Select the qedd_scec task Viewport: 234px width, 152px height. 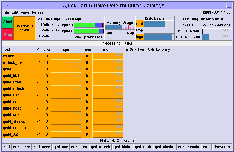tap(12, 102)
